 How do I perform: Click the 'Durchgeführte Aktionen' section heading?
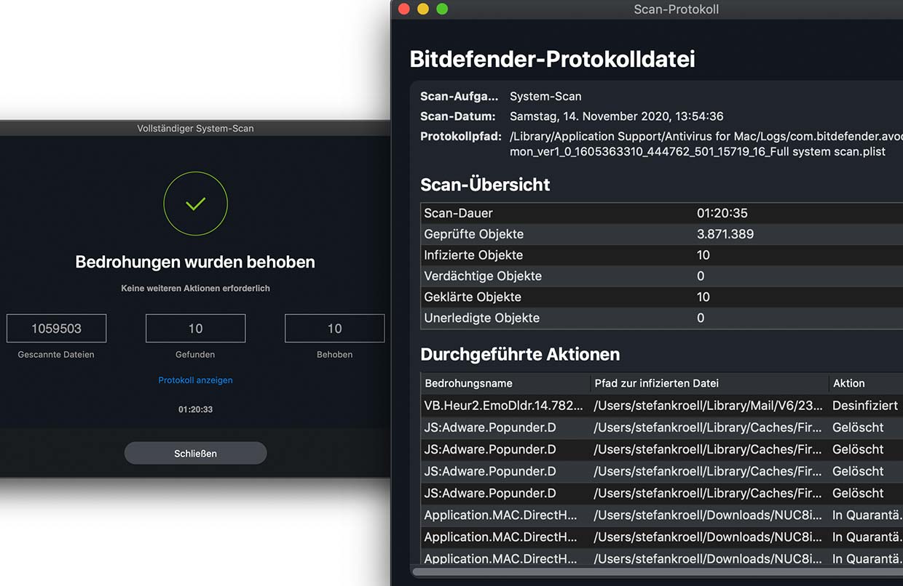coord(520,355)
